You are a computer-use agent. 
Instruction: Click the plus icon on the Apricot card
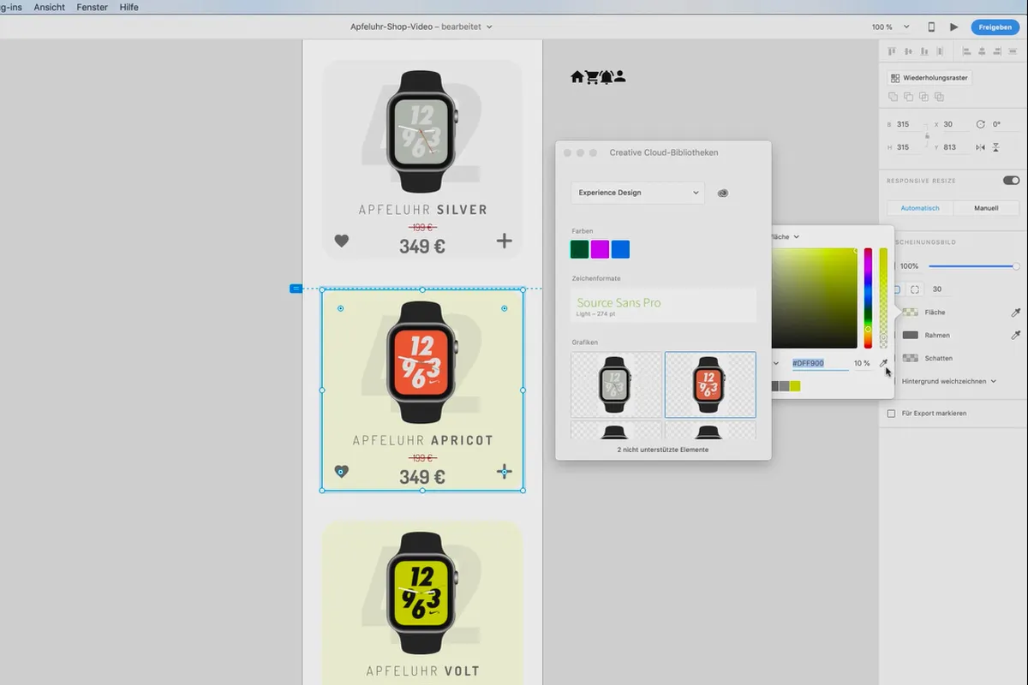pyautogui.click(x=504, y=471)
